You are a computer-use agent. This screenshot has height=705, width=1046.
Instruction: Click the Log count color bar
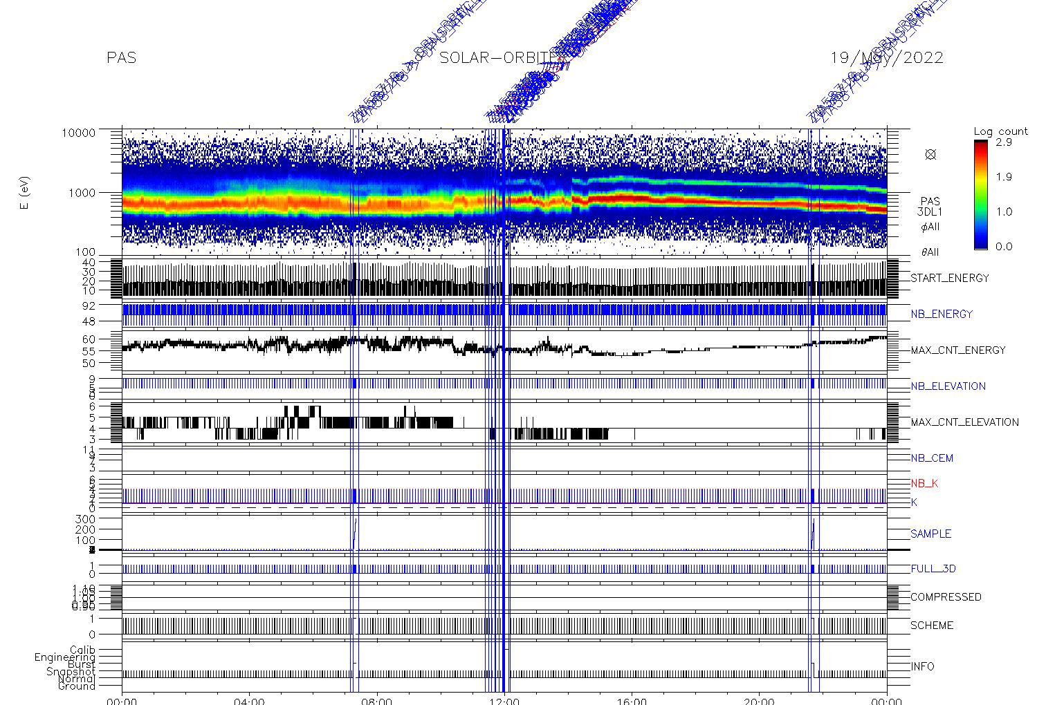pos(981,194)
